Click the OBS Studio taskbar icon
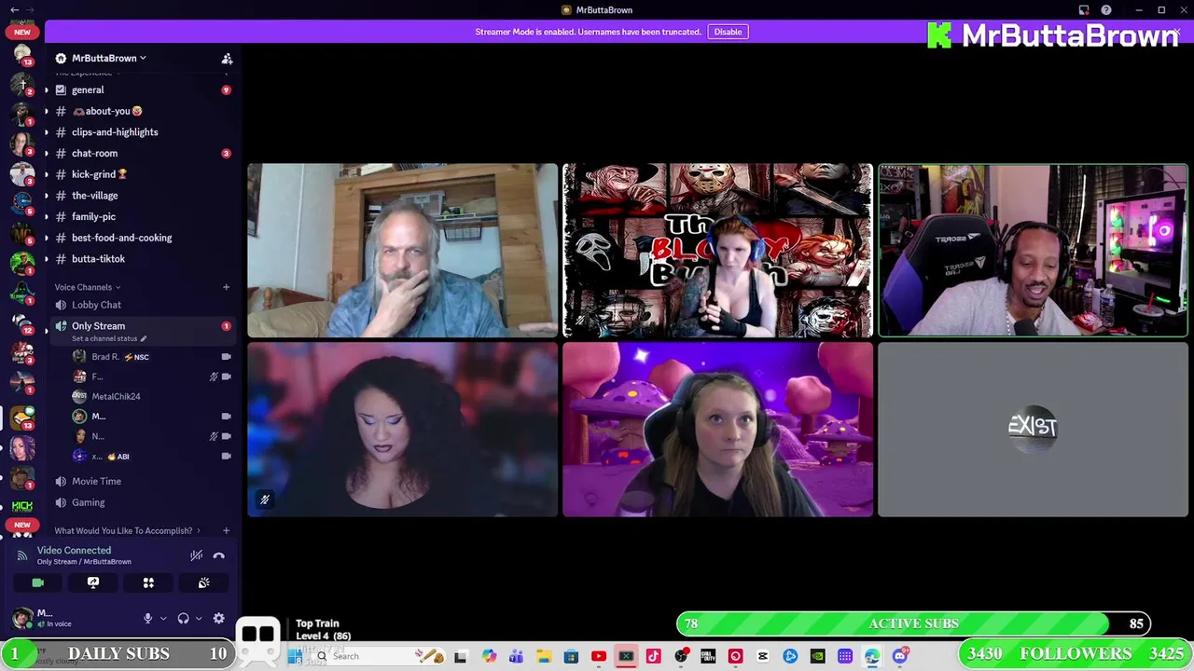 click(681, 656)
